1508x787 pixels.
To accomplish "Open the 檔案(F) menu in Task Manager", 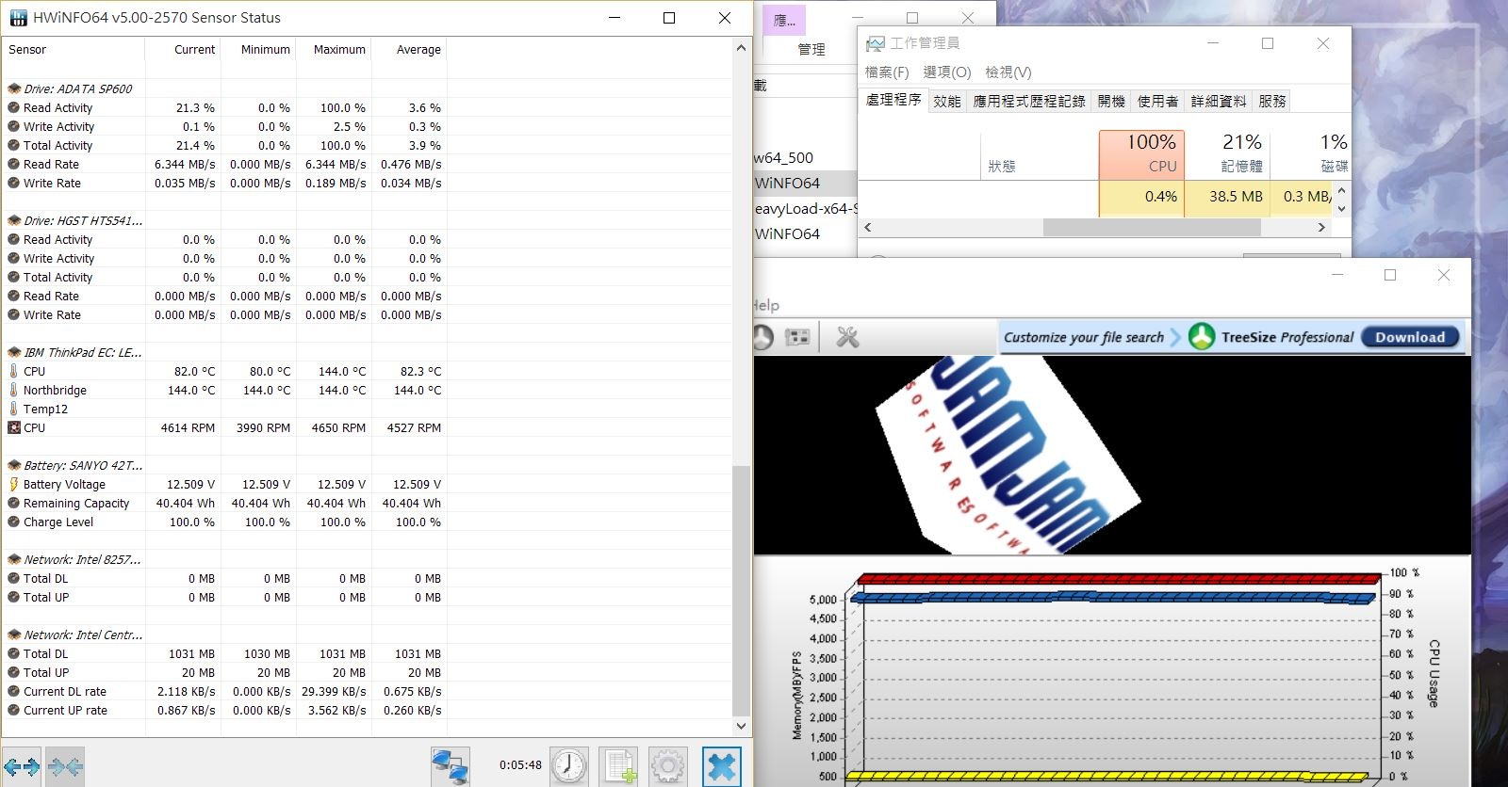I will [887, 72].
